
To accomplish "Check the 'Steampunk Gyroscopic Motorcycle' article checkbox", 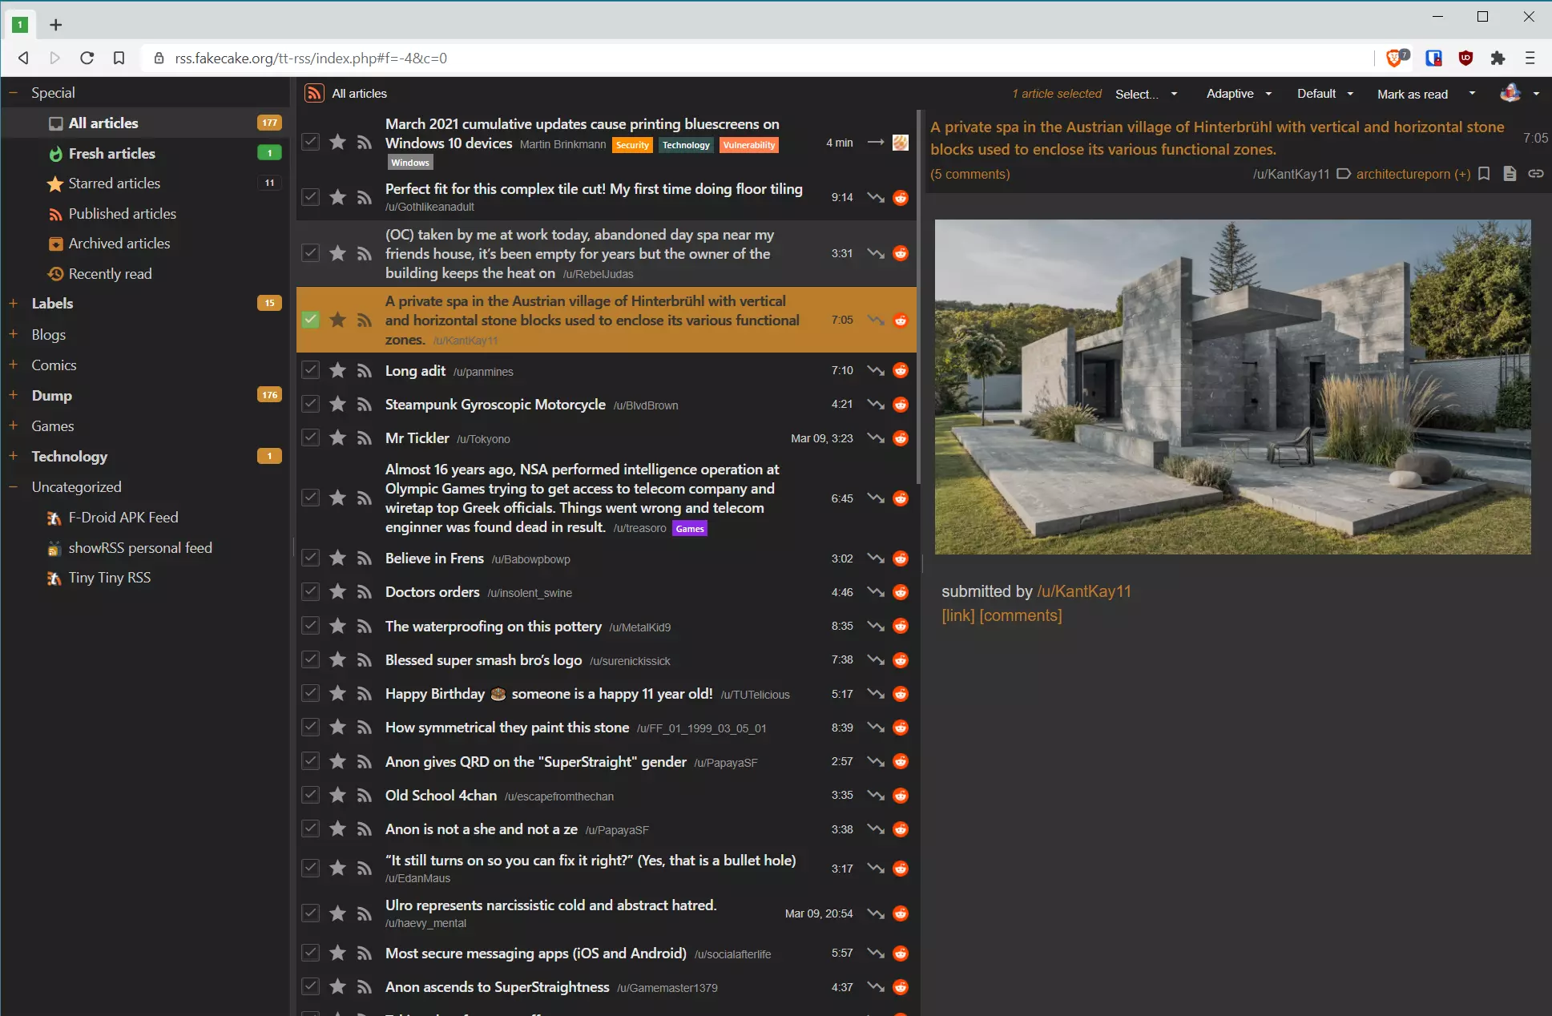I will pos(311,404).
